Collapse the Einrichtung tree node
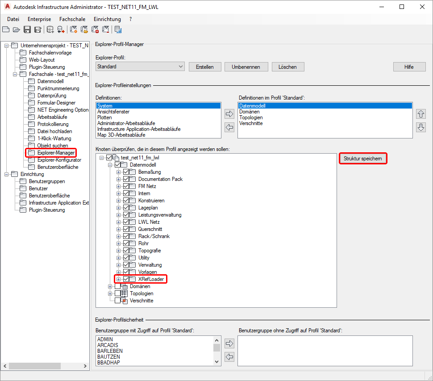Screen dimensions: 433x381 tap(7, 174)
